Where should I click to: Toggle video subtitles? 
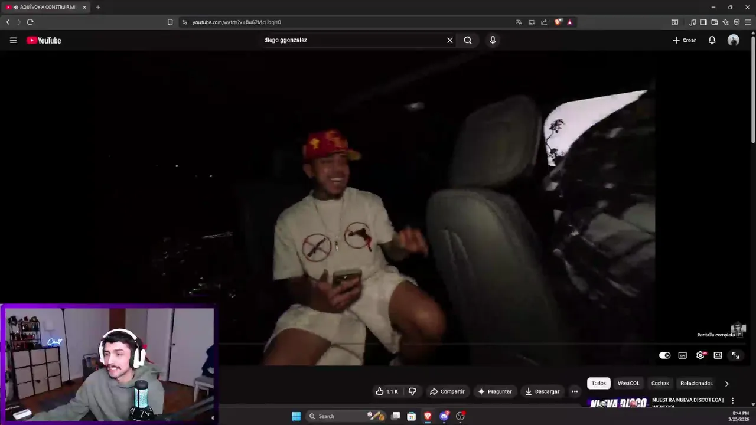683,355
